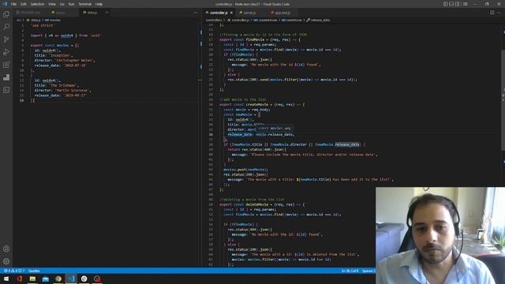
Task: Open the Extensions view
Action: point(6,65)
